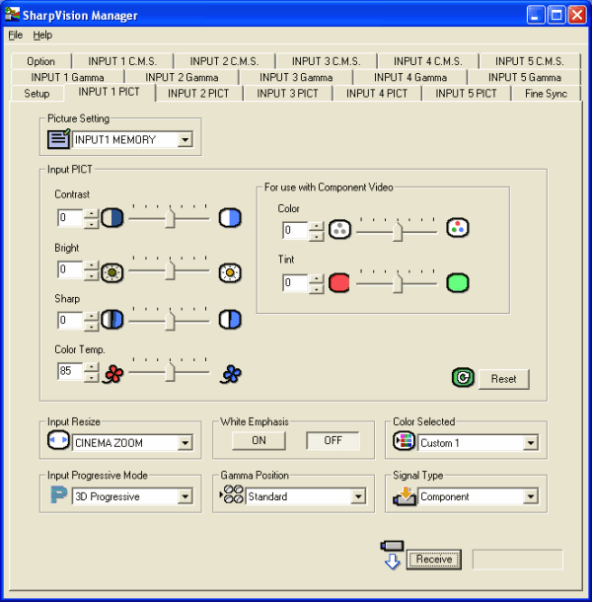This screenshot has height=602, width=592.
Task: Click the Contrast slider thumb
Action: 170,217
